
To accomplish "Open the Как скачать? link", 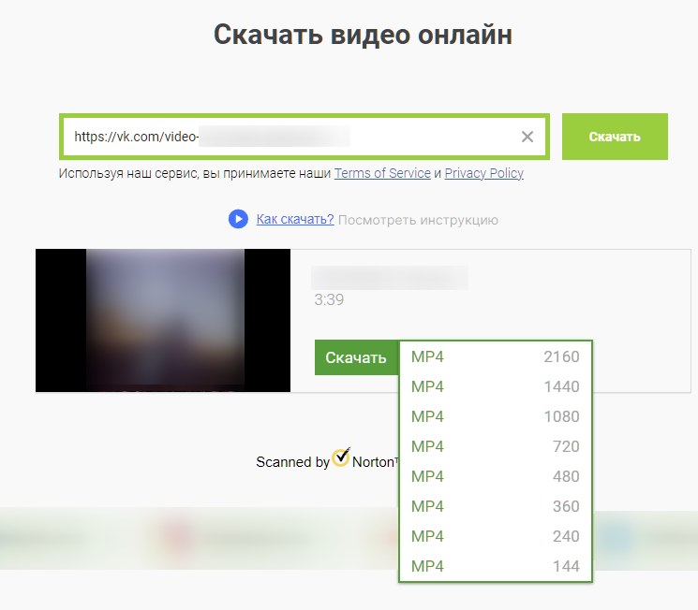I will point(295,219).
